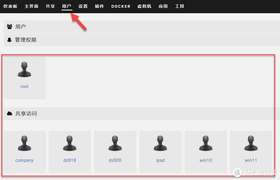Open the win11 user link

click(251, 160)
